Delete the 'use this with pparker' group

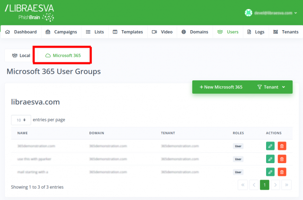[282, 159]
